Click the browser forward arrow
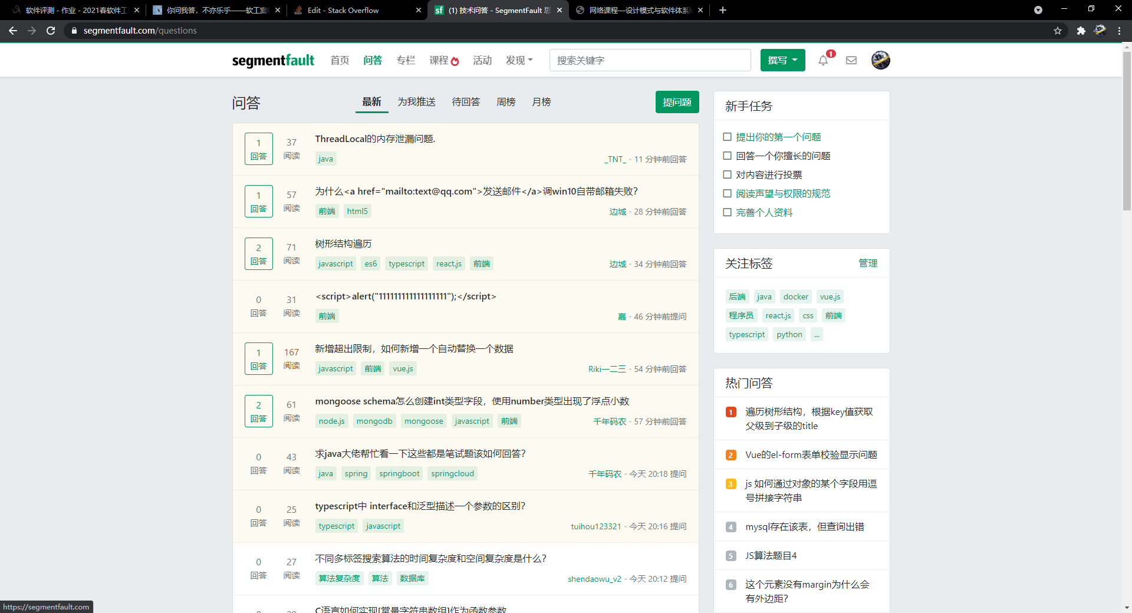This screenshot has height=613, width=1132. click(x=32, y=31)
